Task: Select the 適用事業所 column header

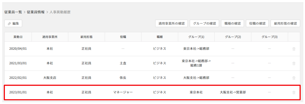Action: [x=50, y=37]
